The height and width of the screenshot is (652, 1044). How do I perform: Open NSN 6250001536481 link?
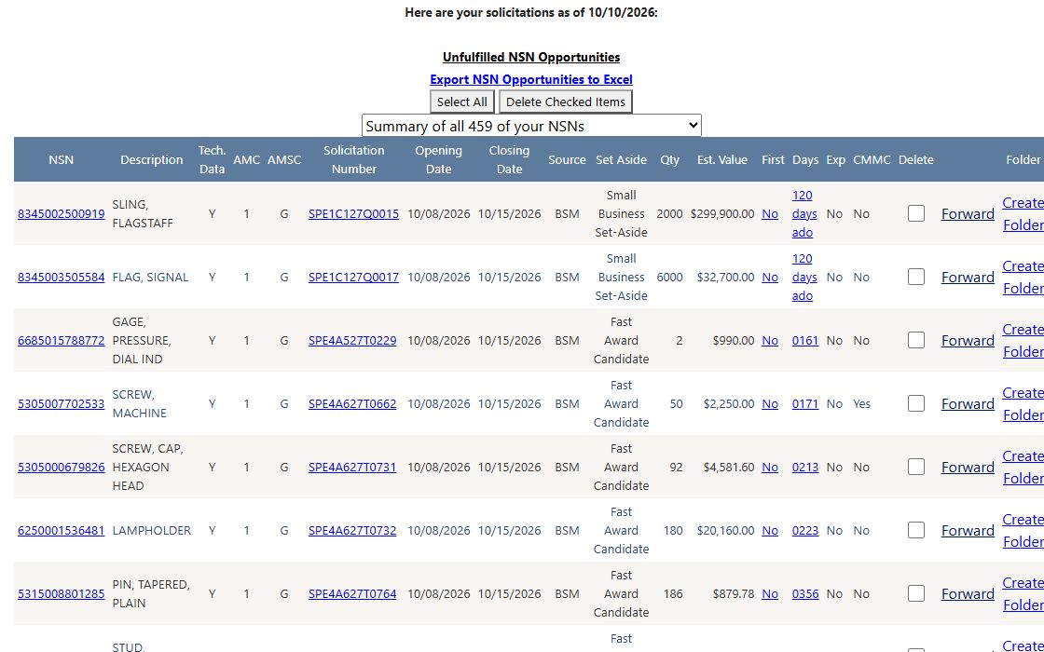[62, 530]
